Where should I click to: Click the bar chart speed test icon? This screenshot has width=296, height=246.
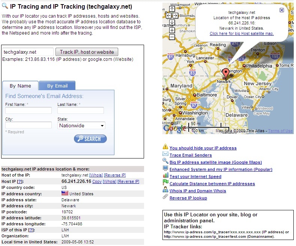click(x=165, y=175)
